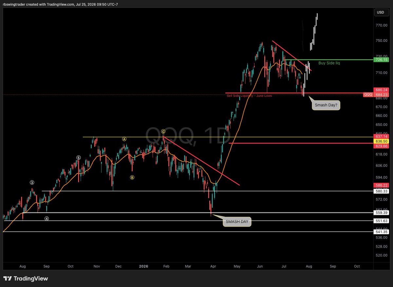Viewport: 393px width, 287px height.
Task: Select the 586.22 red price label
Action: [x=381, y=185]
